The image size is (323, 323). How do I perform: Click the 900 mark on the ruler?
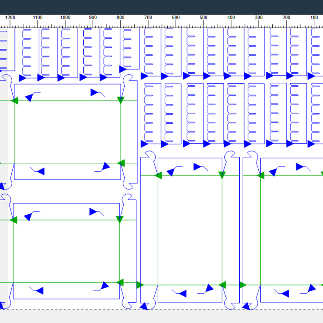93,17
